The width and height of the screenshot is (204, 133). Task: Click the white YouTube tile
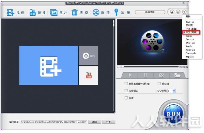tap(89, 75)
